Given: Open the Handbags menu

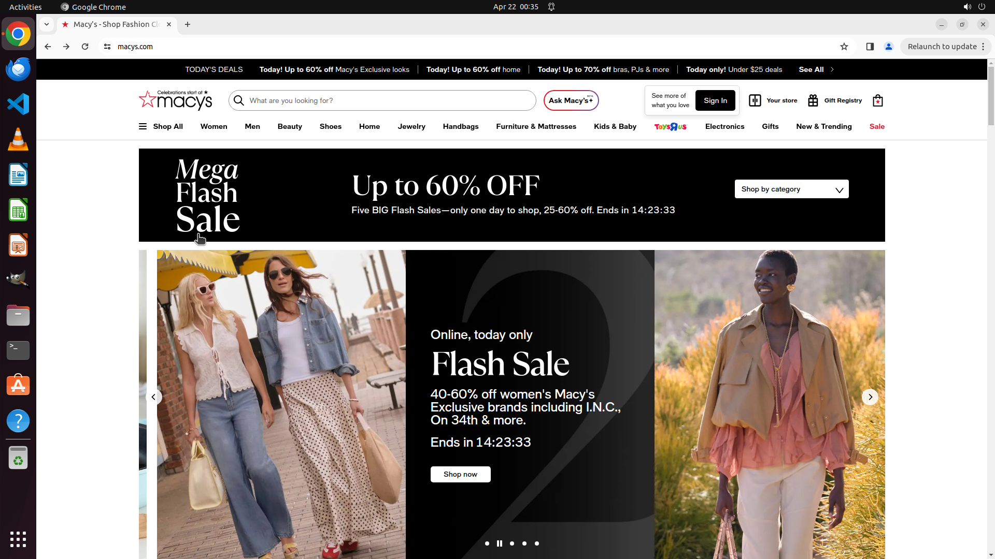Looking at the screenshot, I should coord(460,126).
